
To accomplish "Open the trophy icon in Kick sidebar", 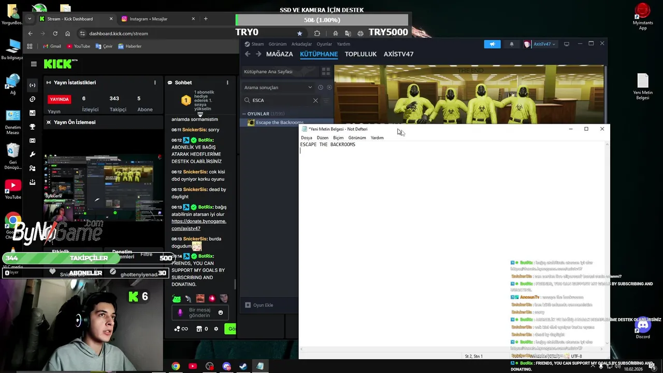I will pos(33,127).
